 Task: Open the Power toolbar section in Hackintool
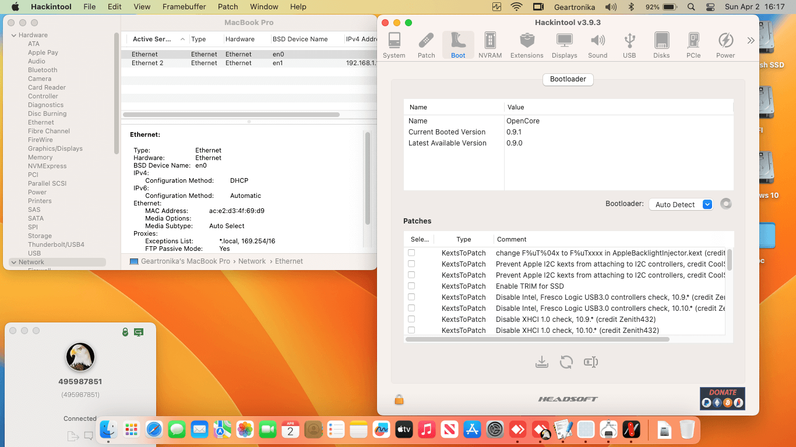(x=725, y=45)
